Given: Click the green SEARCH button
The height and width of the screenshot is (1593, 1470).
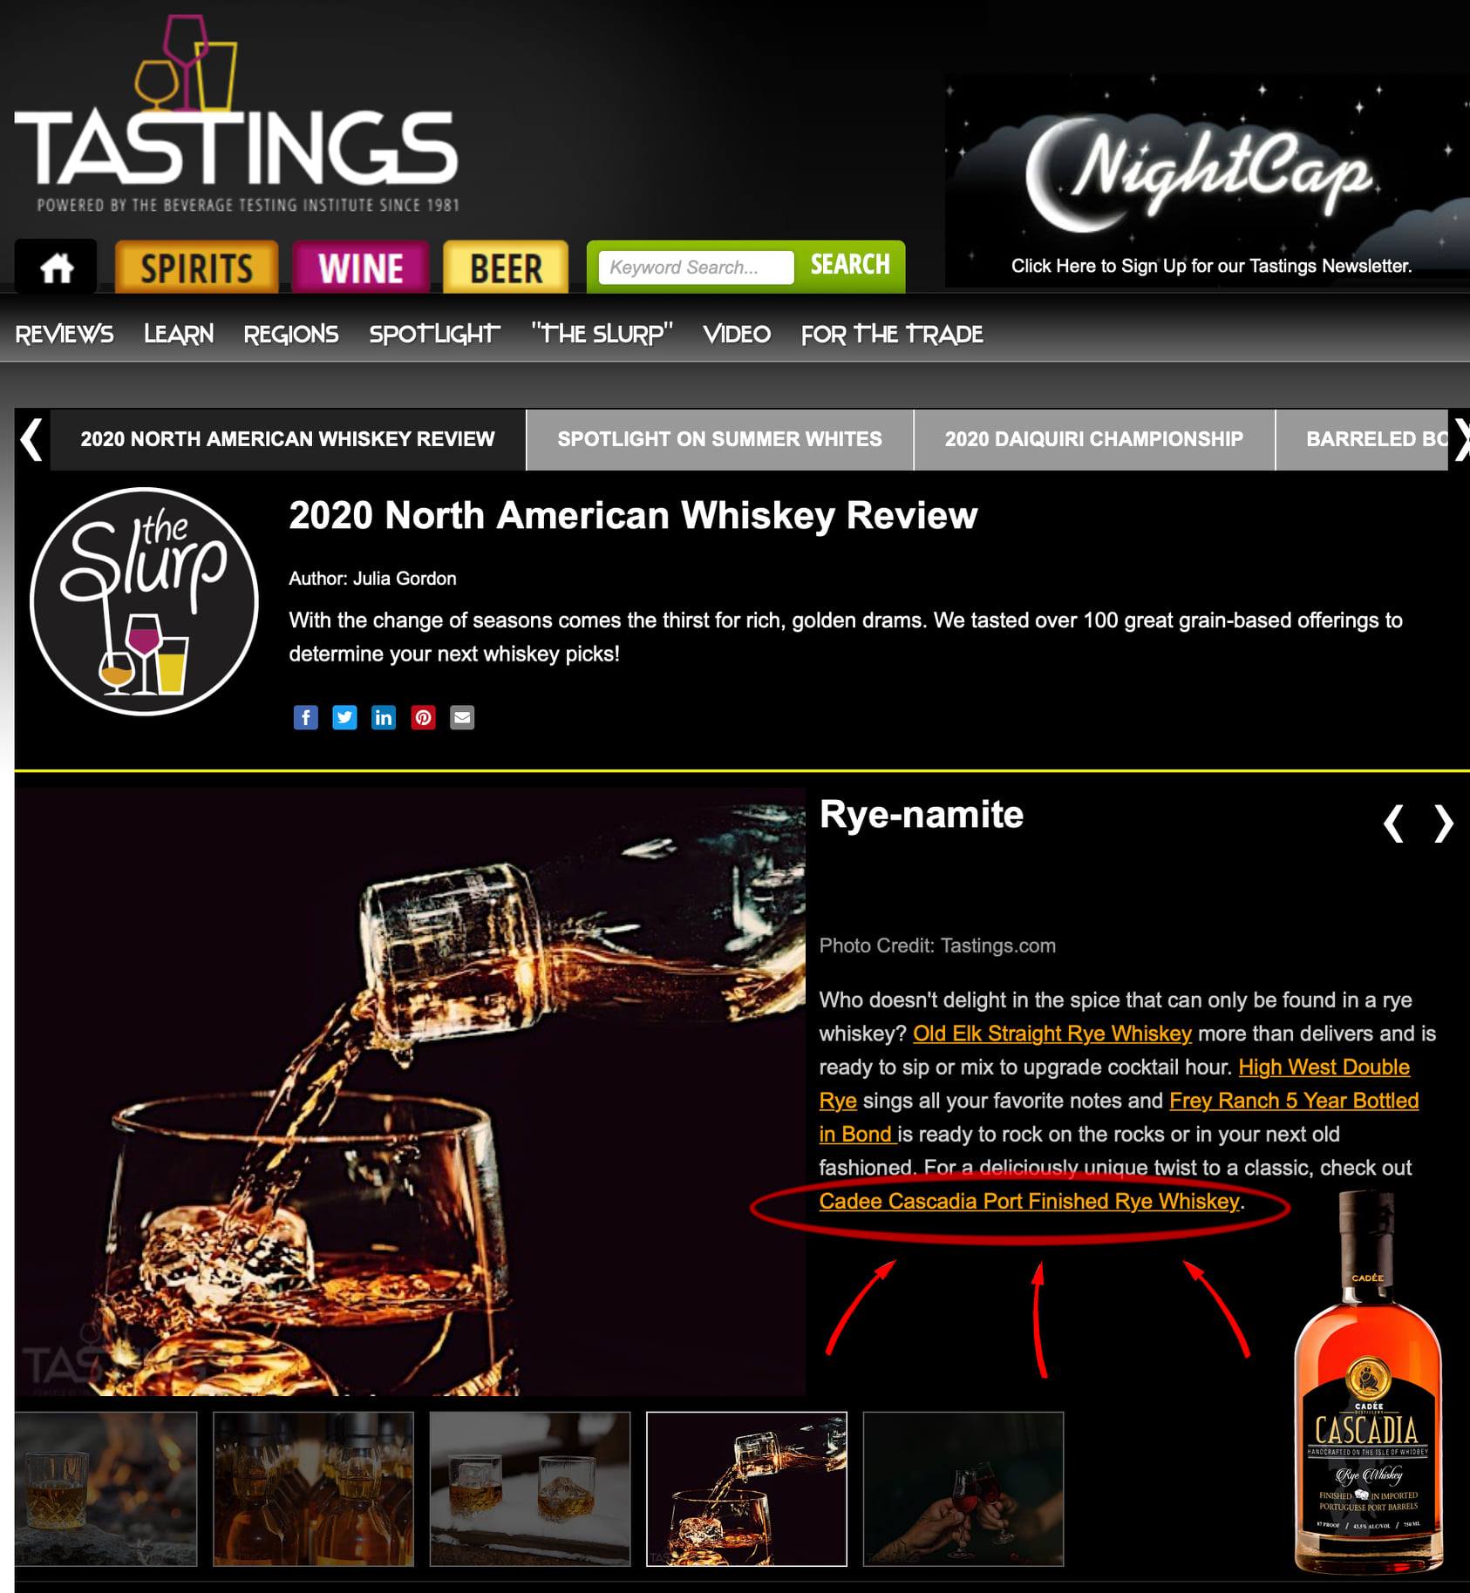Looking at the screenshot, I should (850, 265).
